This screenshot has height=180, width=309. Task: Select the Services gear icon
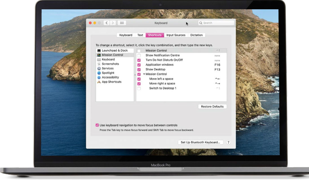click(99, 68)
